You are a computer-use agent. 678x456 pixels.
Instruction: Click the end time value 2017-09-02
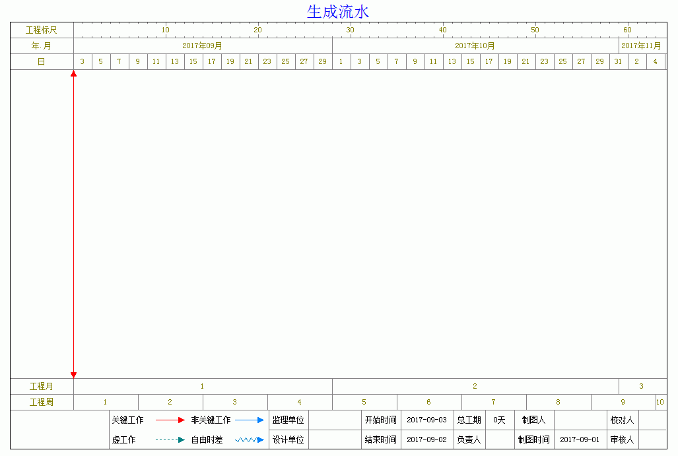(x=426, y=440)
